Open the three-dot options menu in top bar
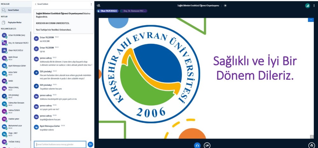Screen dimensions: 318x148 pos(314,6)
